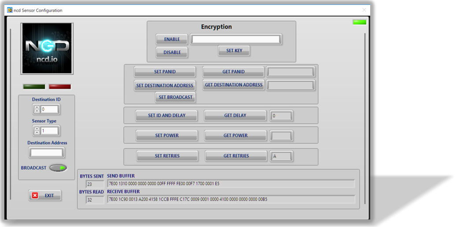
Task: Click the ncd Sensor Configuration window title
Action: (x=38, y=11)
